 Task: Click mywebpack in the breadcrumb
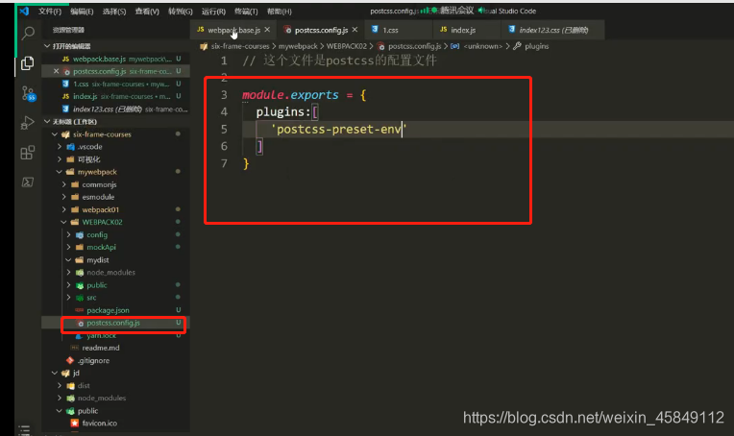(x=298, y=46)
